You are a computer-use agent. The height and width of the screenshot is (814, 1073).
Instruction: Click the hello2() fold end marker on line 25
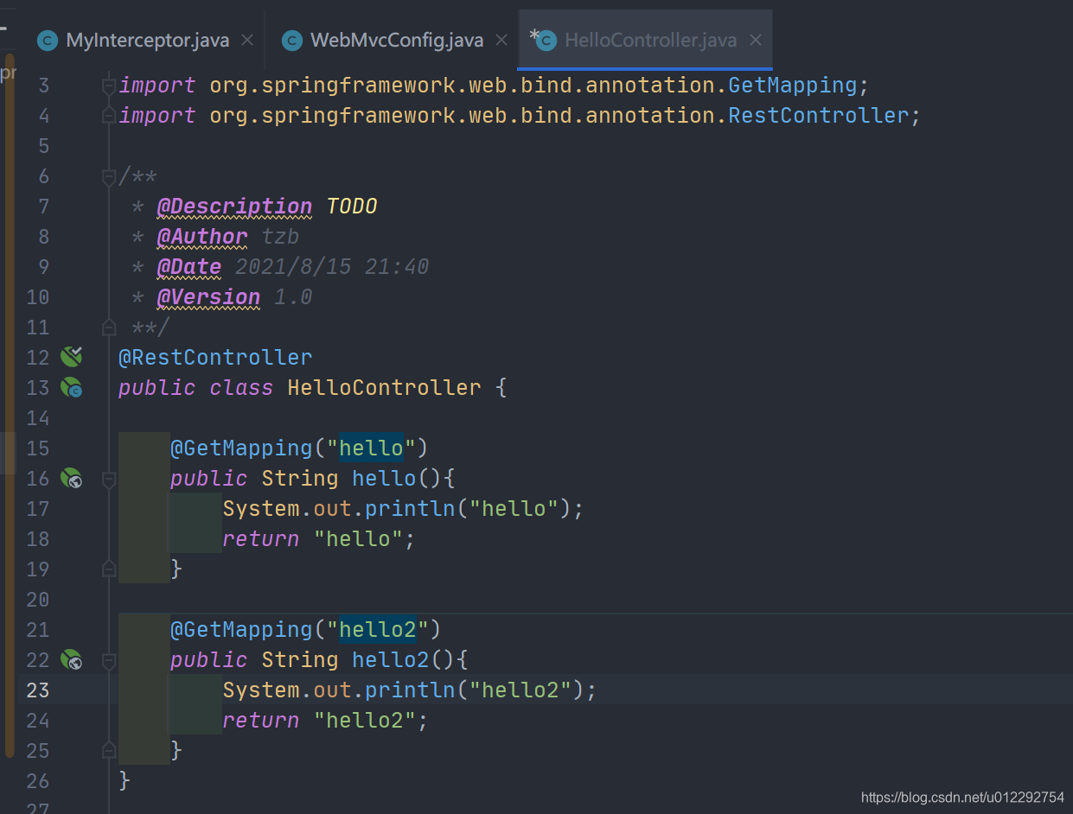(109, 750)
